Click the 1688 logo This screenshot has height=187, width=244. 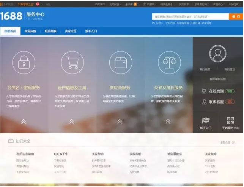[11, 16]
